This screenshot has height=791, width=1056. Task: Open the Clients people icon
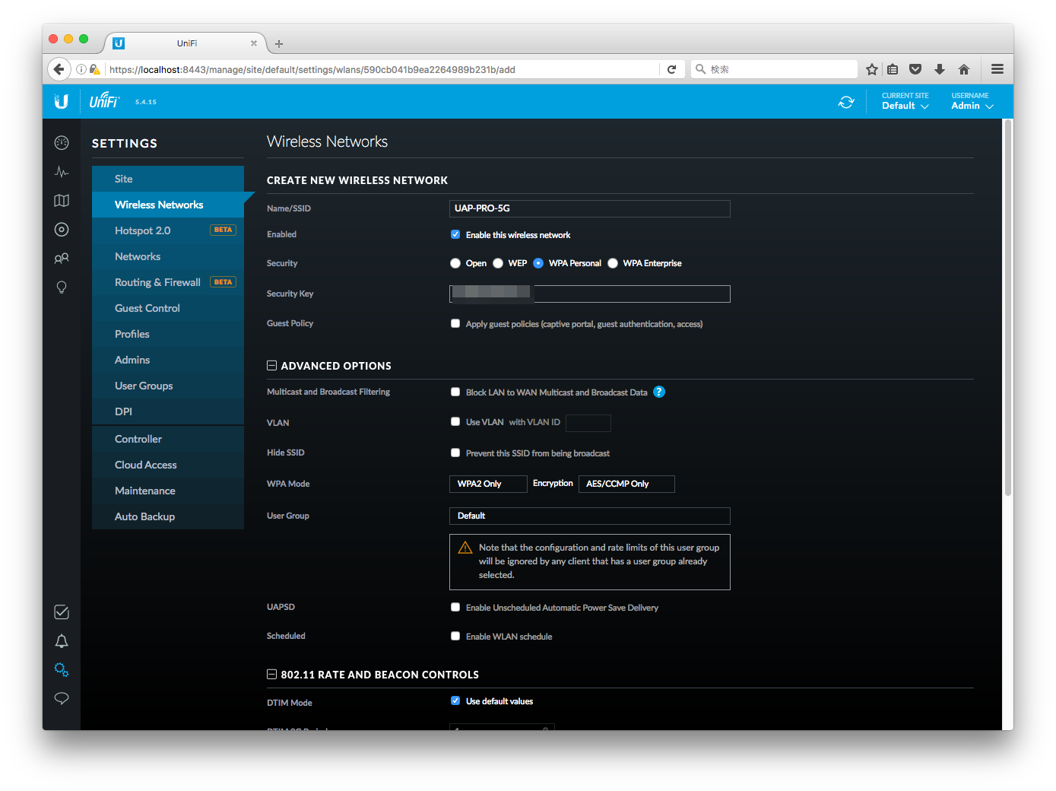62,259
